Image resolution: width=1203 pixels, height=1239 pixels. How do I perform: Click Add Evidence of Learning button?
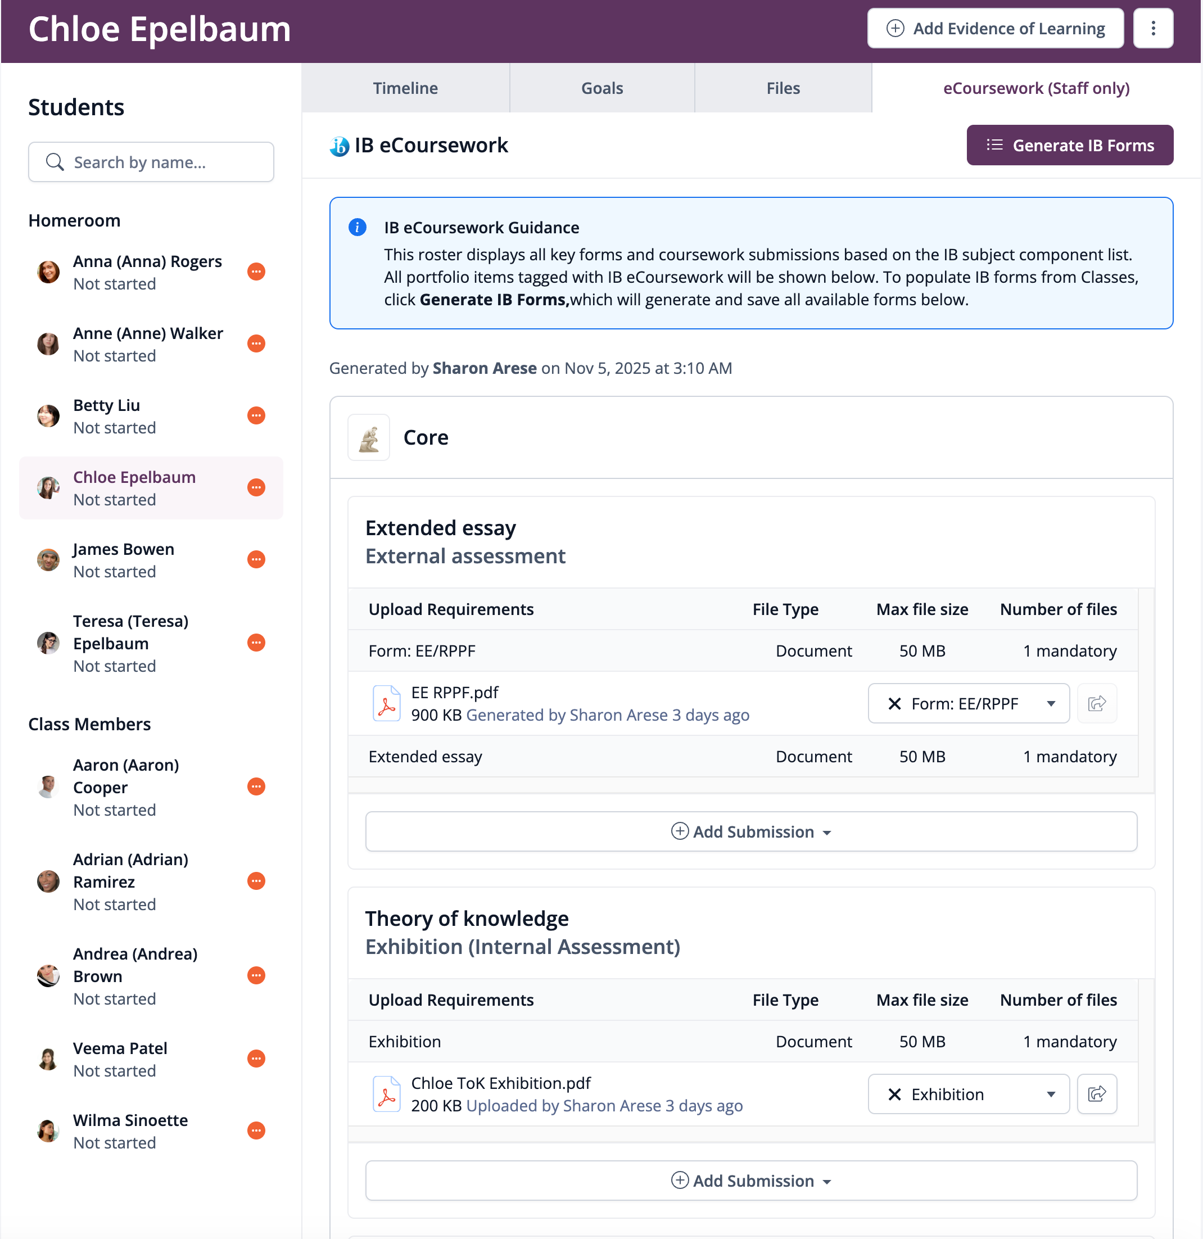pyautogui.click(x=995, y=29)
